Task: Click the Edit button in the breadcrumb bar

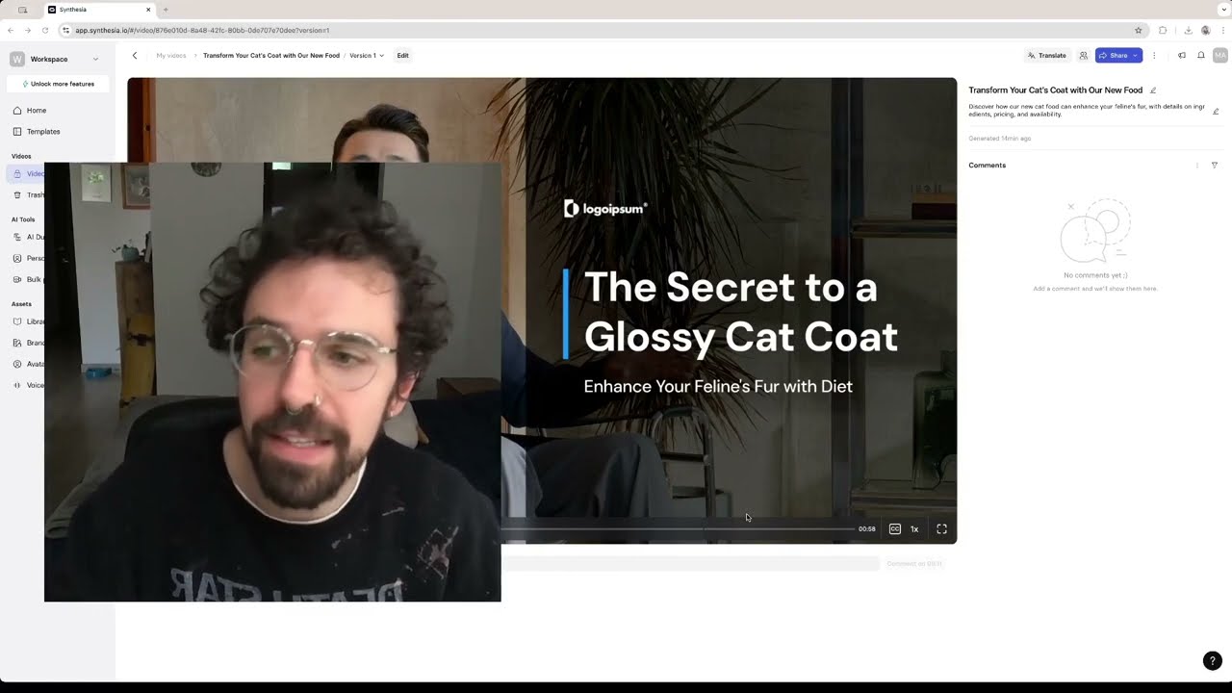Action: pyautogui.click(x=402, y=56)
